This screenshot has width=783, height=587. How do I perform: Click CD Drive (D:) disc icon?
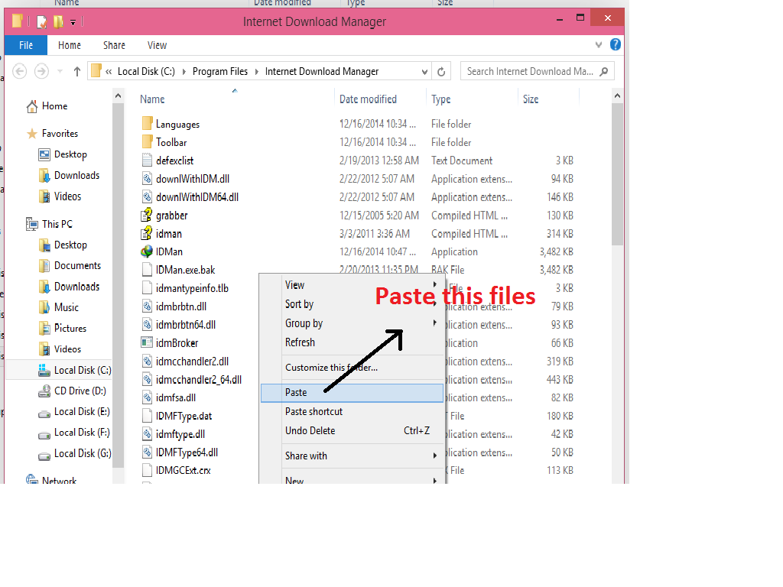44,391
